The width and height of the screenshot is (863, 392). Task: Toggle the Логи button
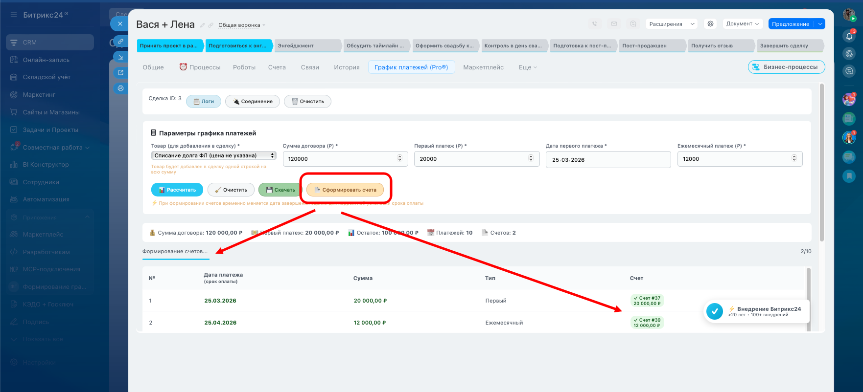pyautogui.click(x=204, y=102)
